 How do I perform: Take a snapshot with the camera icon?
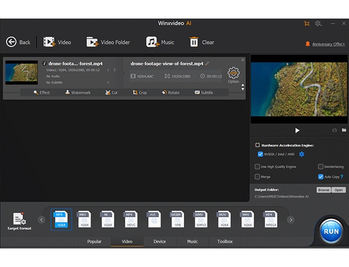tap(334, 130)
